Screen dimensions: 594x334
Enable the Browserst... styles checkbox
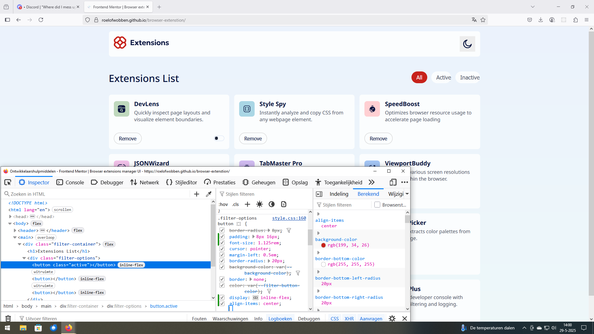(377, 205)
